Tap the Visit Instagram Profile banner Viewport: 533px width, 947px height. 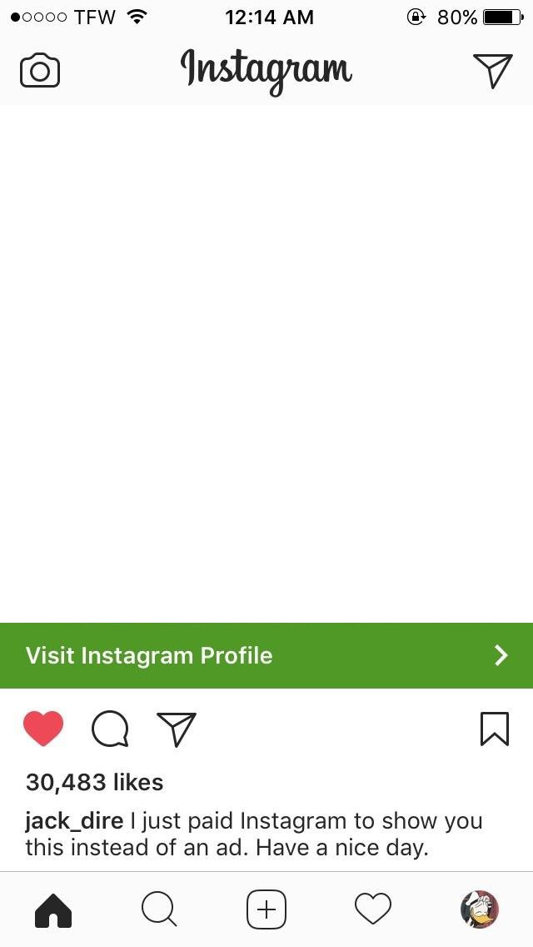pyautogui.click(x=266, y=655)
